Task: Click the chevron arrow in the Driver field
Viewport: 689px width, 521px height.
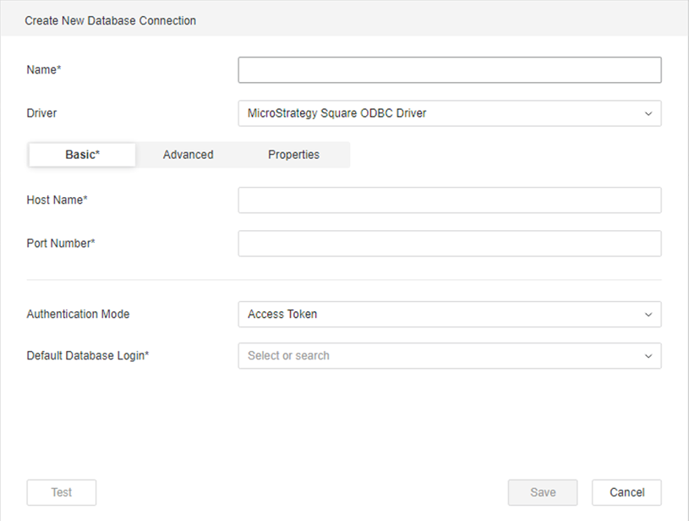Action: (648, 113)
